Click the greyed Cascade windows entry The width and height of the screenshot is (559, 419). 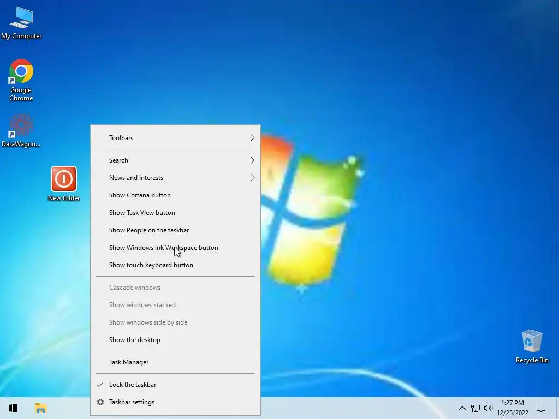(176, 288)
